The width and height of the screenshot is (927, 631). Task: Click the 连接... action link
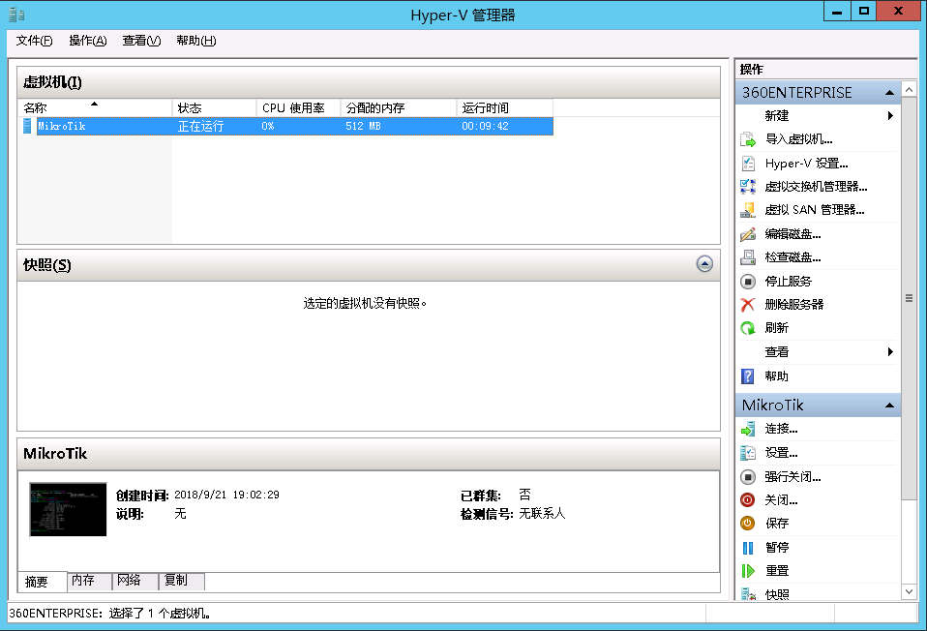781,429
